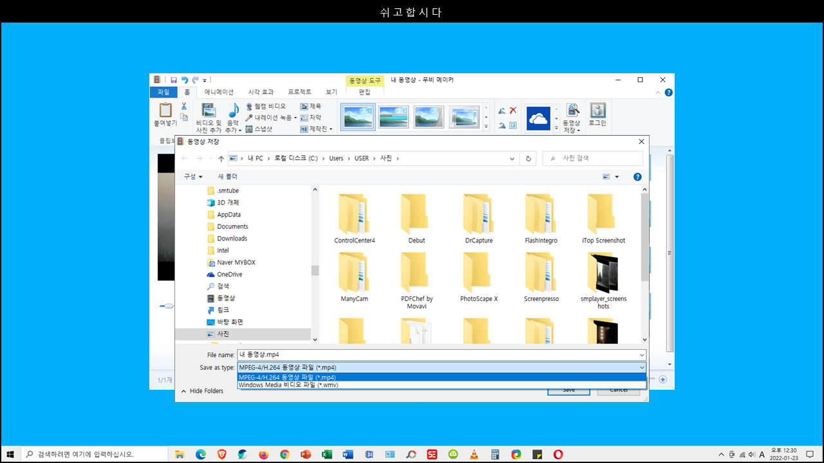Click the rotate left icon in ribbon
This screenshot has width=824, height=463.
(x=501, y=110)
